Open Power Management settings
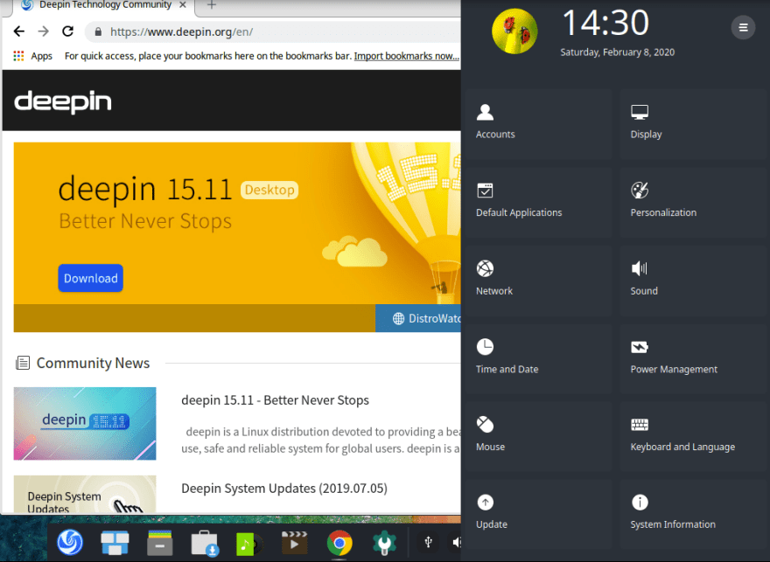The image size is (770, 562). click(x=693, y=358)
